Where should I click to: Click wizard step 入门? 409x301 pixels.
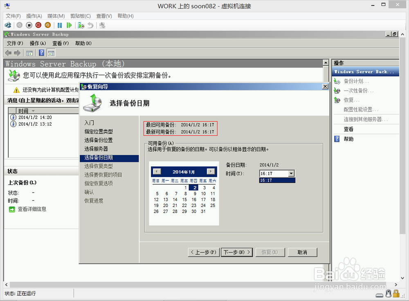pyautogui.click(x=89, y=123)
